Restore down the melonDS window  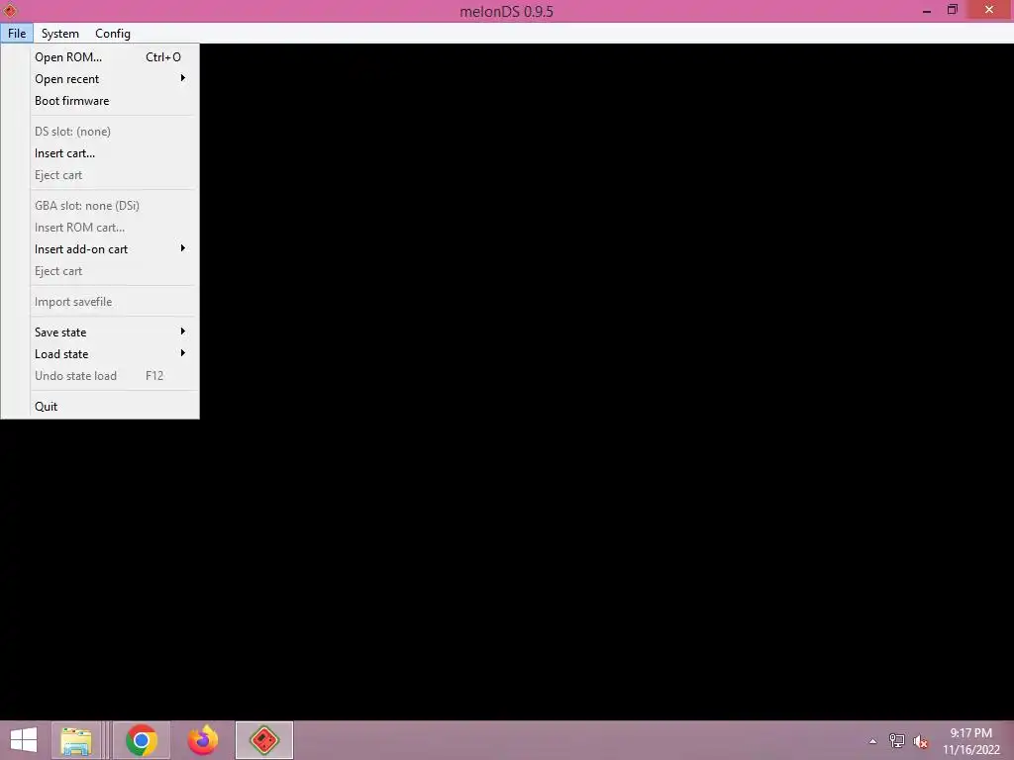[952, 10]
